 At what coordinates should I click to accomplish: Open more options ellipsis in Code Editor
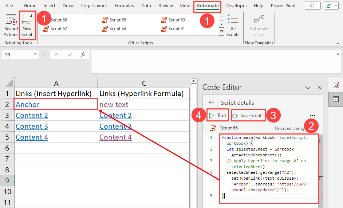(312, 115)
